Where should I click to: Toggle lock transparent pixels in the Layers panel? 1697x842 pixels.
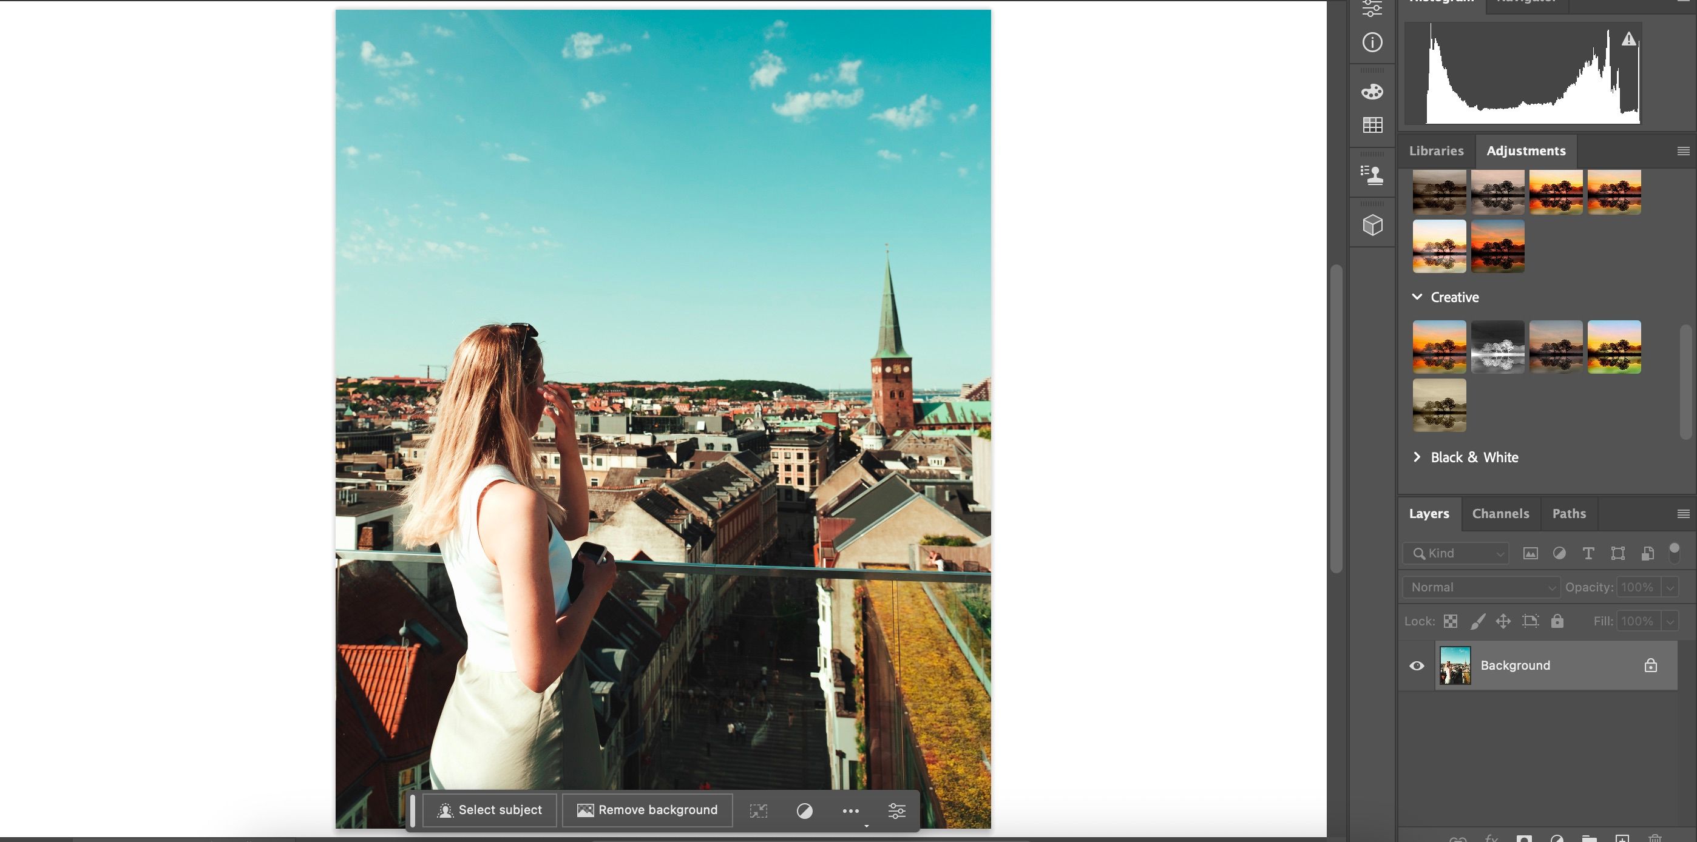click(1450, 621)
